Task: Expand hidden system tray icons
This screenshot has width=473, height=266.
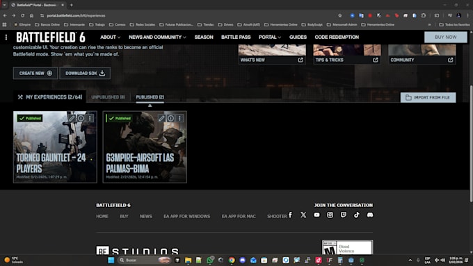Action: coord(410,260)
